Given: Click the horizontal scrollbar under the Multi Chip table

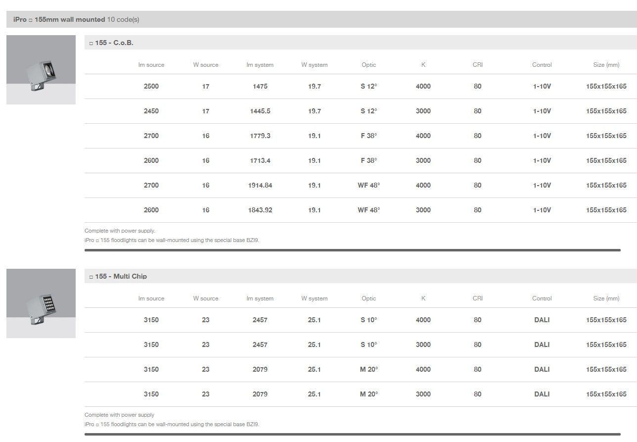Looking at the screenshot, I should point(352,435).
